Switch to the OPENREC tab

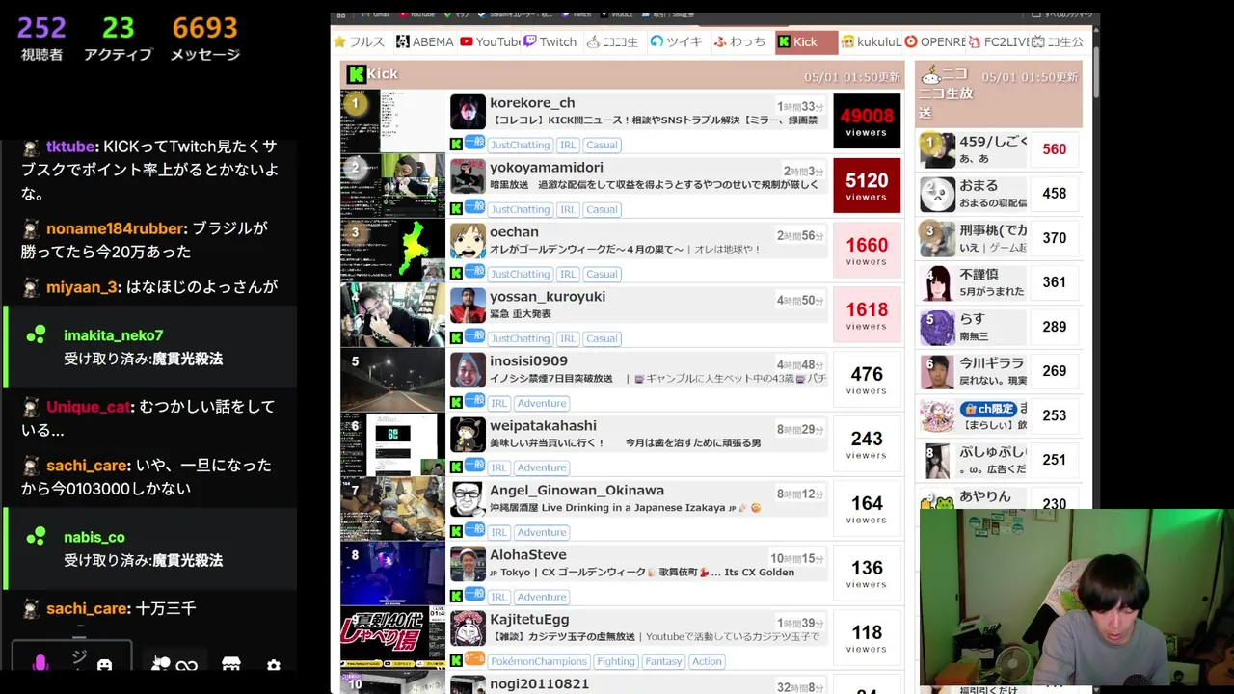tap(934, 41)
